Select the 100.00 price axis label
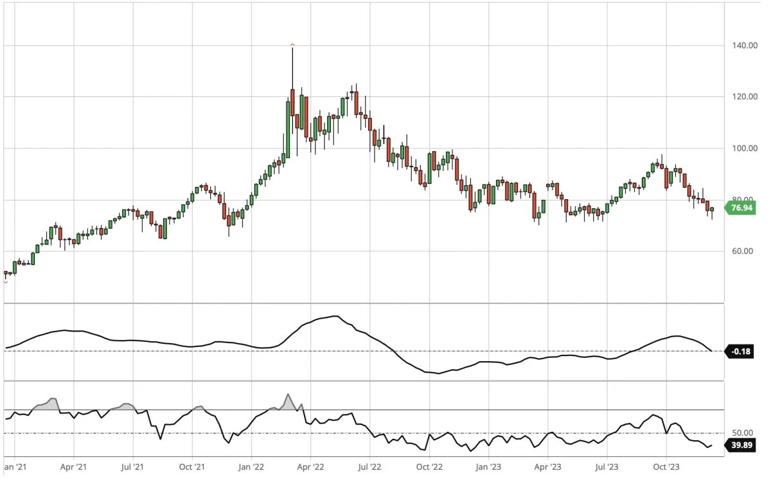The height and width of the screenshot is (480, 771). click(x=744, y=148)
